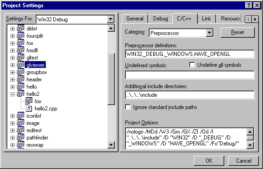This screenshot has height=169, width=263.
Task: Select the foxdll tree item label
Action: [x=32, y=50]
